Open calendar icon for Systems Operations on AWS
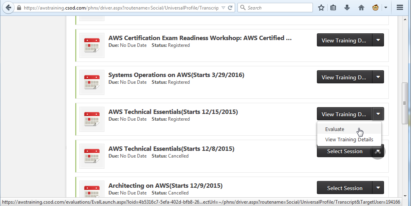This screenshot has height=206, width=411. [92, 82]
